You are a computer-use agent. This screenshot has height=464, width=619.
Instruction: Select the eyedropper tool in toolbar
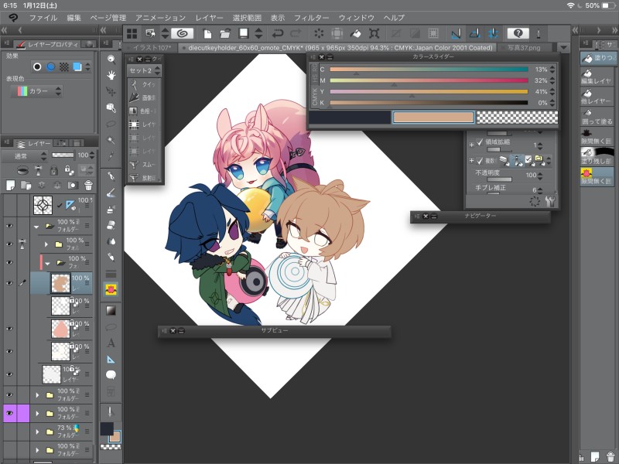(x=111, y=156)
